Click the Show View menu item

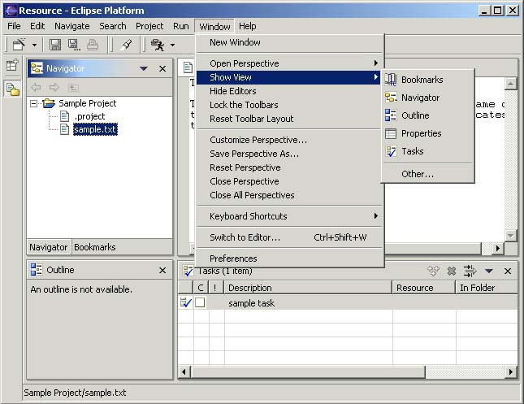(288, 77)
